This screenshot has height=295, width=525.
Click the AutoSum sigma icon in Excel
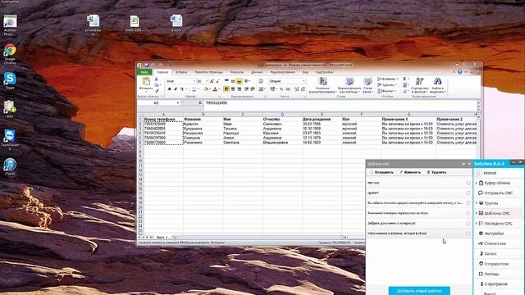tap(404, 79)
